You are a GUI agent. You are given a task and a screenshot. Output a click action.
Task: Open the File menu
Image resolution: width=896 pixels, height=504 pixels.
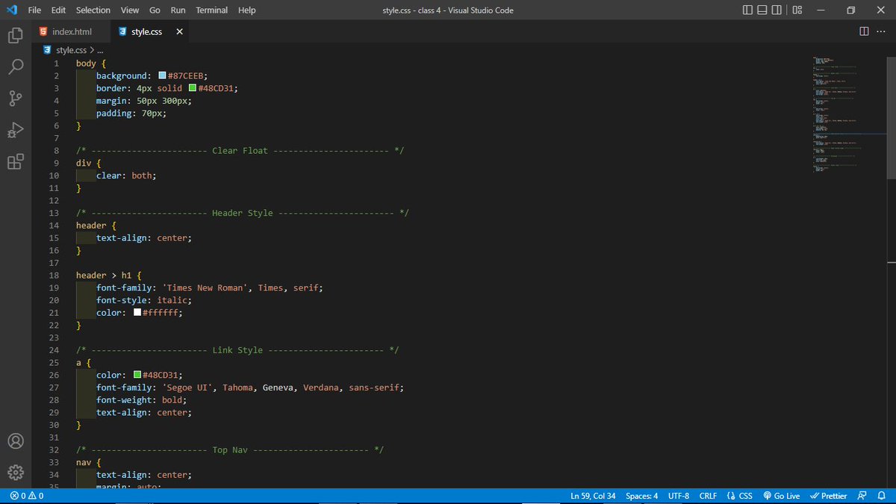[34, 10]
